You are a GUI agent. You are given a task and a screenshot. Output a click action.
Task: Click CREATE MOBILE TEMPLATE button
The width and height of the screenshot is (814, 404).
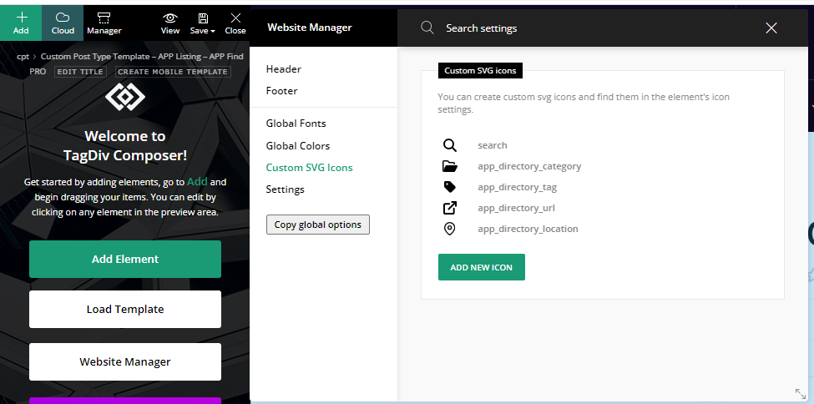(x=173, y=72)
